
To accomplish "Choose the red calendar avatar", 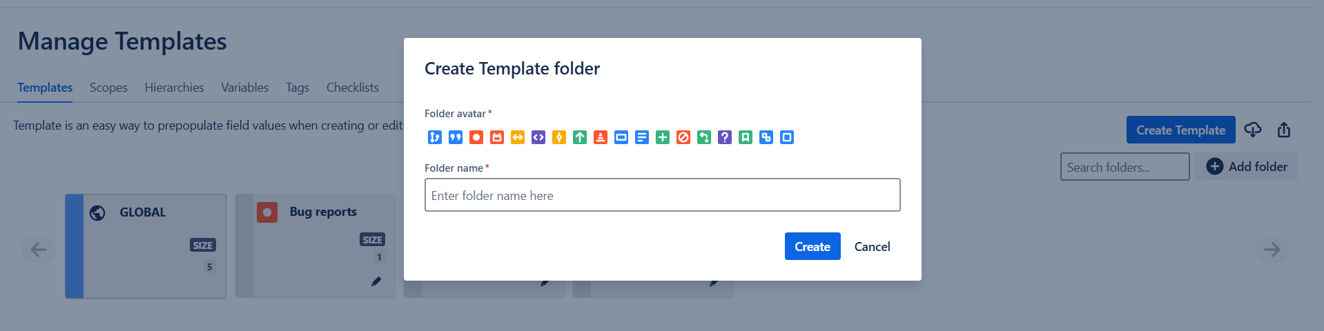I will pyautogui.click(x=497, y=137).
